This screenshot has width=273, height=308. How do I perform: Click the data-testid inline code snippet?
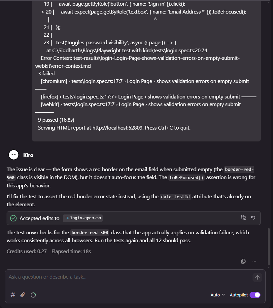pyautogui.click(x=175, y=197)
